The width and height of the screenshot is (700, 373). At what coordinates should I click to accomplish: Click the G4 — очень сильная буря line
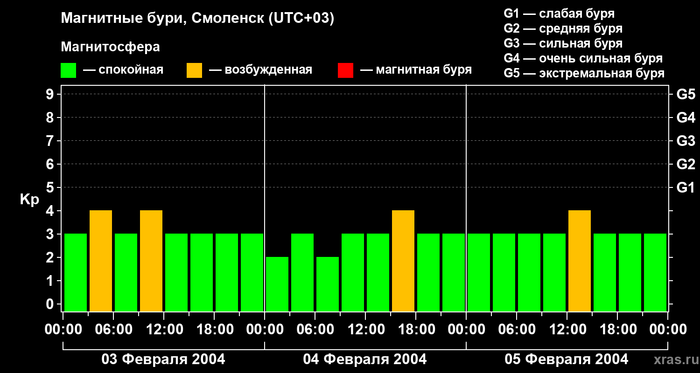click(x=583, y=58)
